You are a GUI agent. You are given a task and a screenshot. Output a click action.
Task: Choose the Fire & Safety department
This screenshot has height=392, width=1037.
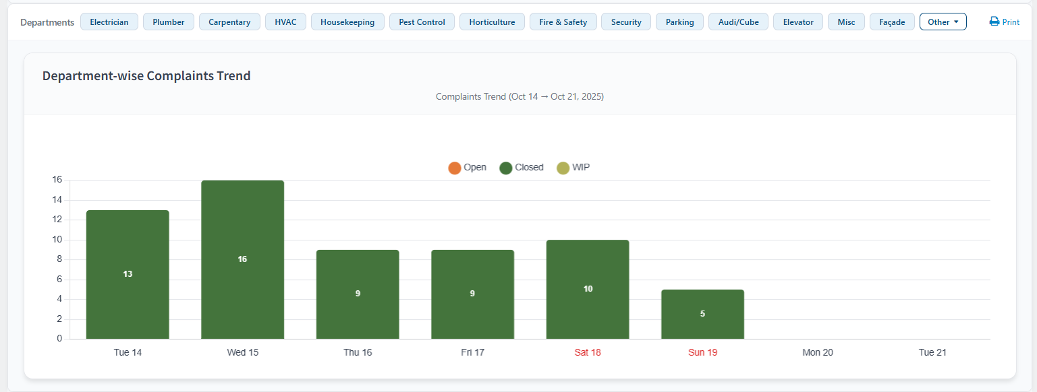click(x=563, y=22)
